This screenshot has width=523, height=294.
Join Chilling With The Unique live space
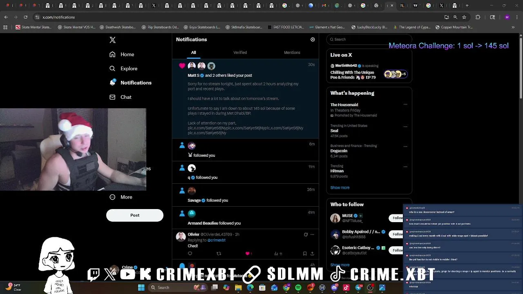click(x=369, y=72)
